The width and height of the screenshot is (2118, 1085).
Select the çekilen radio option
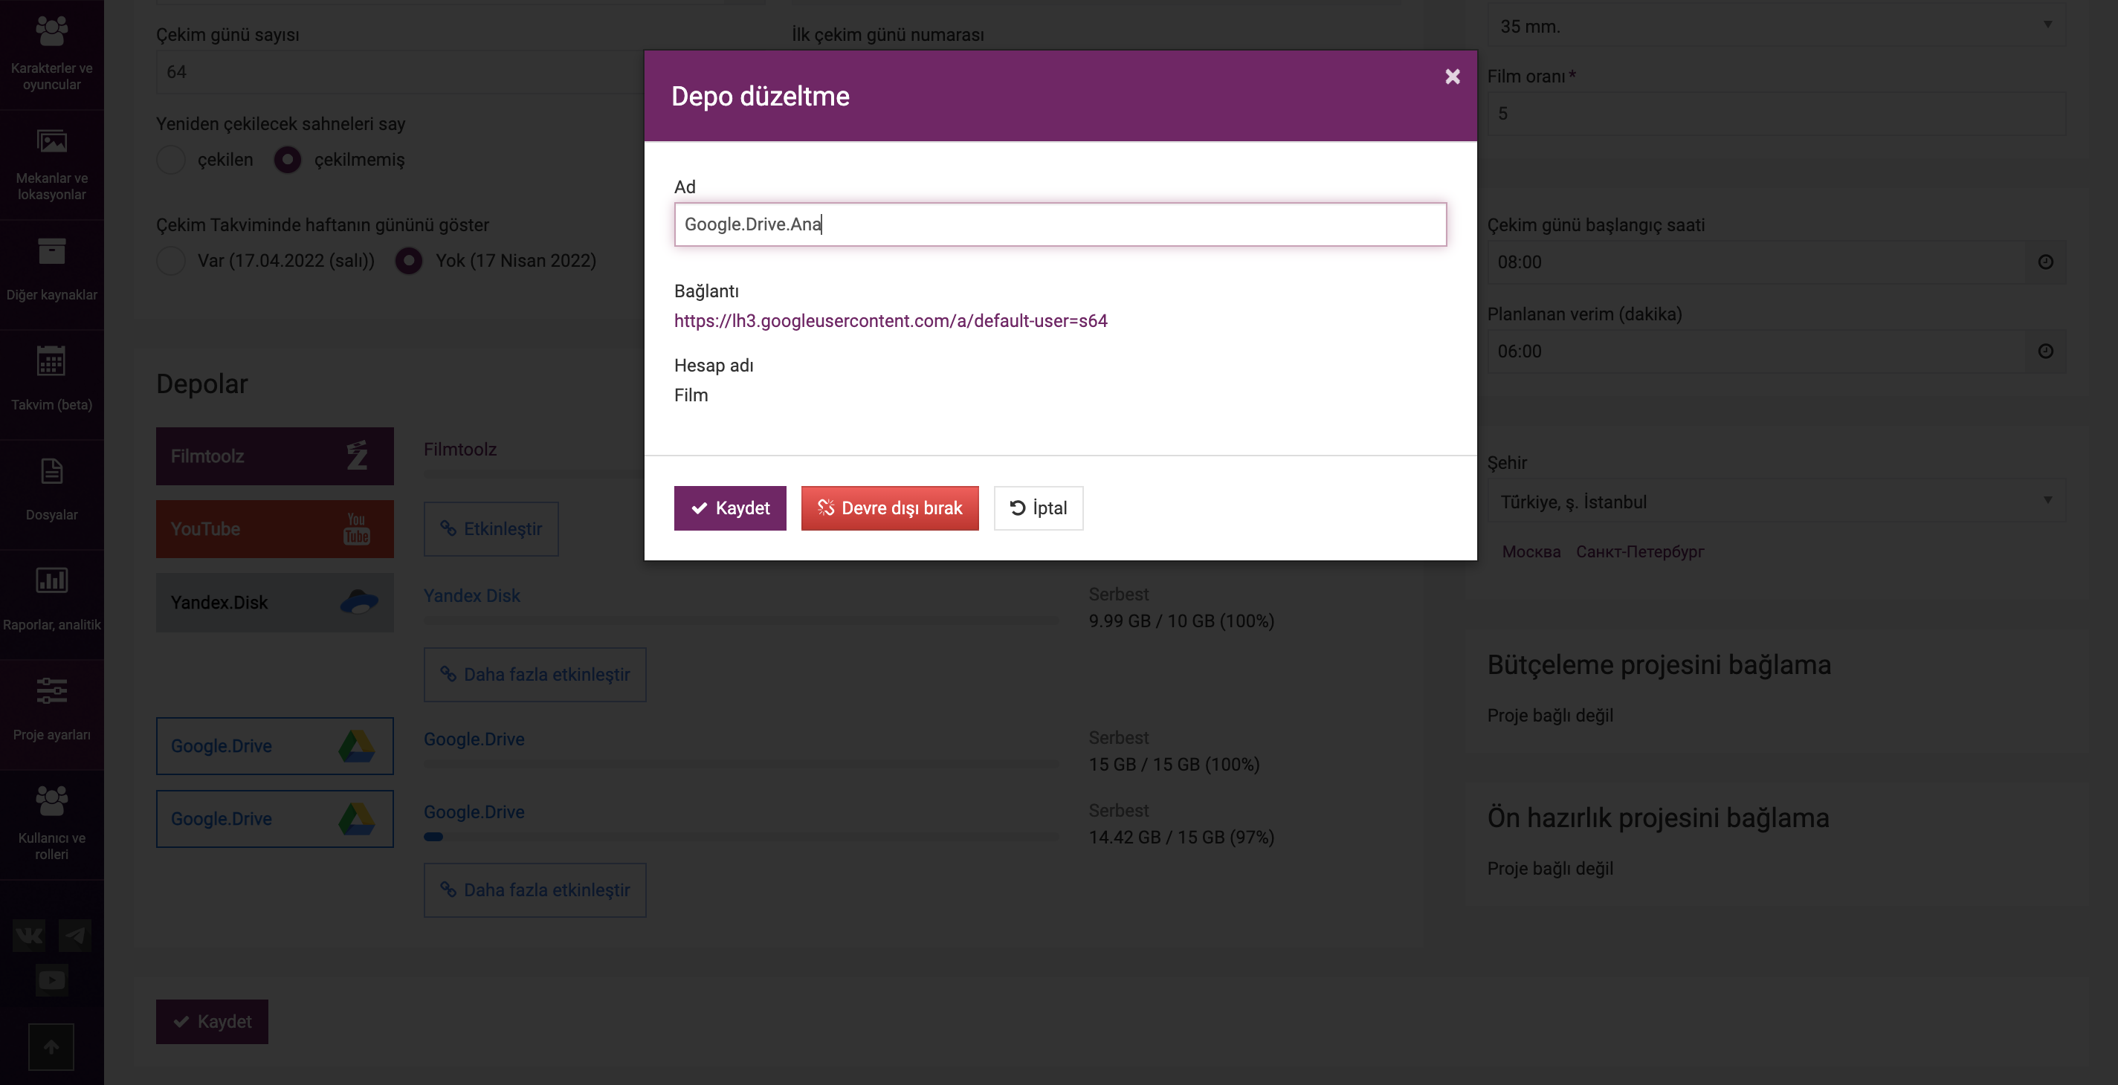click(171, 160)
